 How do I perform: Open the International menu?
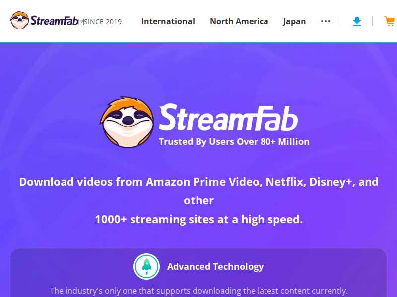[168, 21]
